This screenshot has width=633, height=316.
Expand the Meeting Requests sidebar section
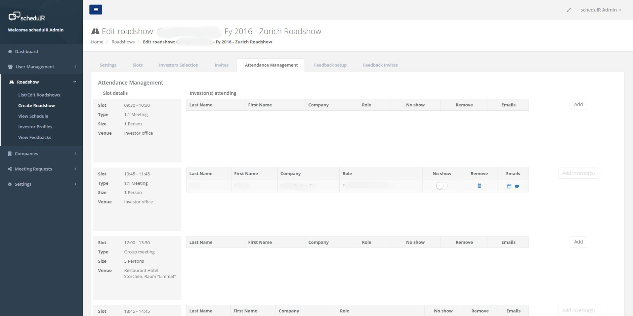coord(33,169)
